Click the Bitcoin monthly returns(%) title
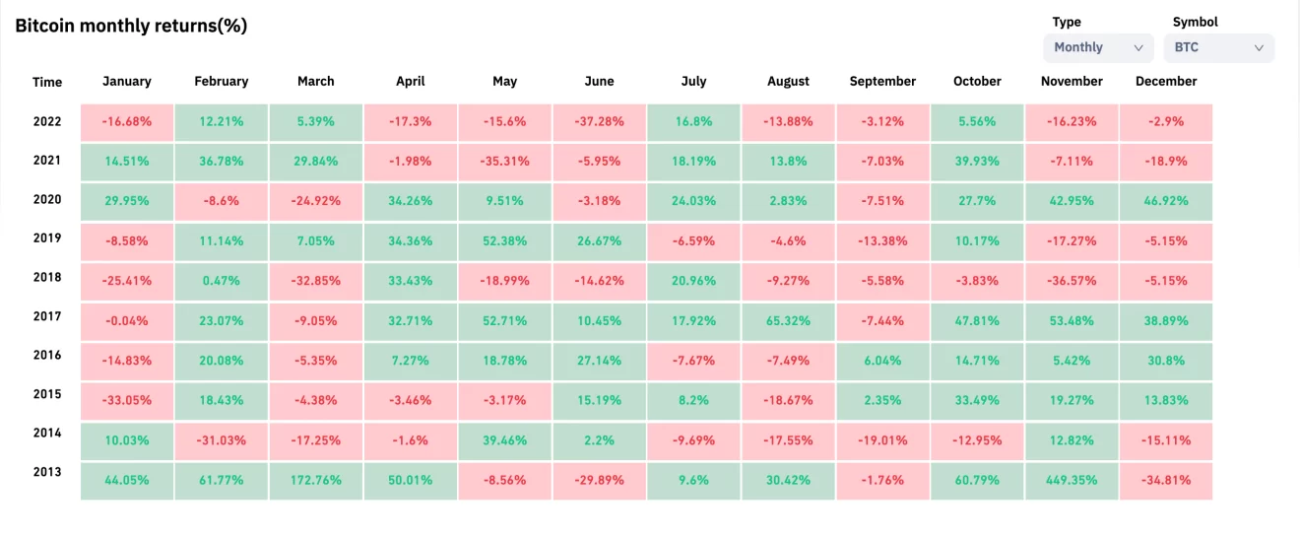 (x=131, y=27)
